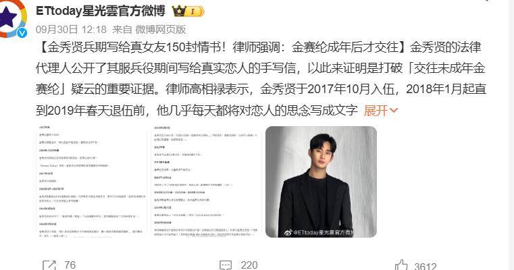
Task: Click the post headline text in brackets
Action: click(x=223, y=47)
